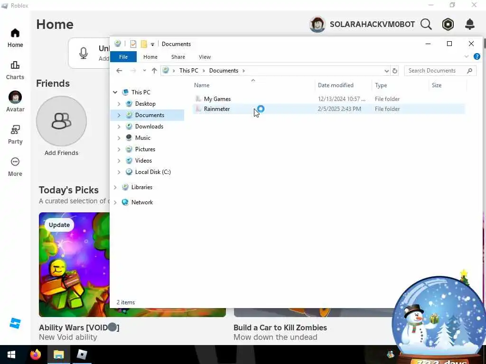
Task: Click This PC in the address bar
Action: [x=188, y=71]
